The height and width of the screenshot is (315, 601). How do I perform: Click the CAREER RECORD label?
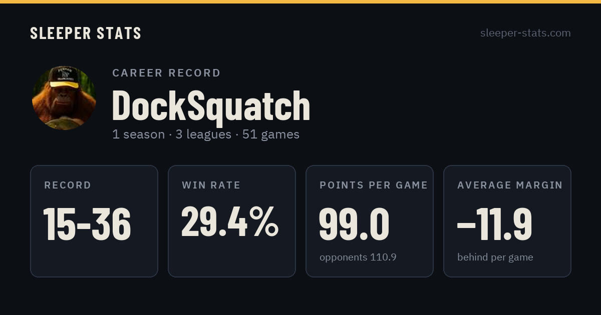click(x=166, y=73)
